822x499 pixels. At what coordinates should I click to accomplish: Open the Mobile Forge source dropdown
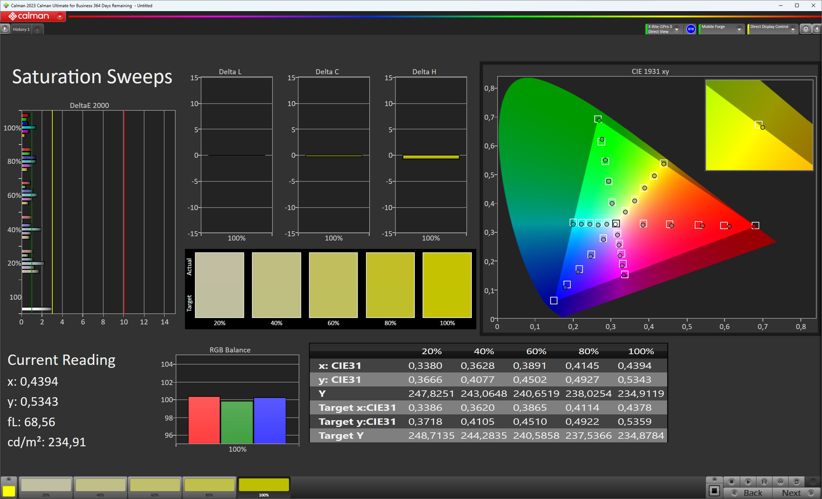point(739,29)
